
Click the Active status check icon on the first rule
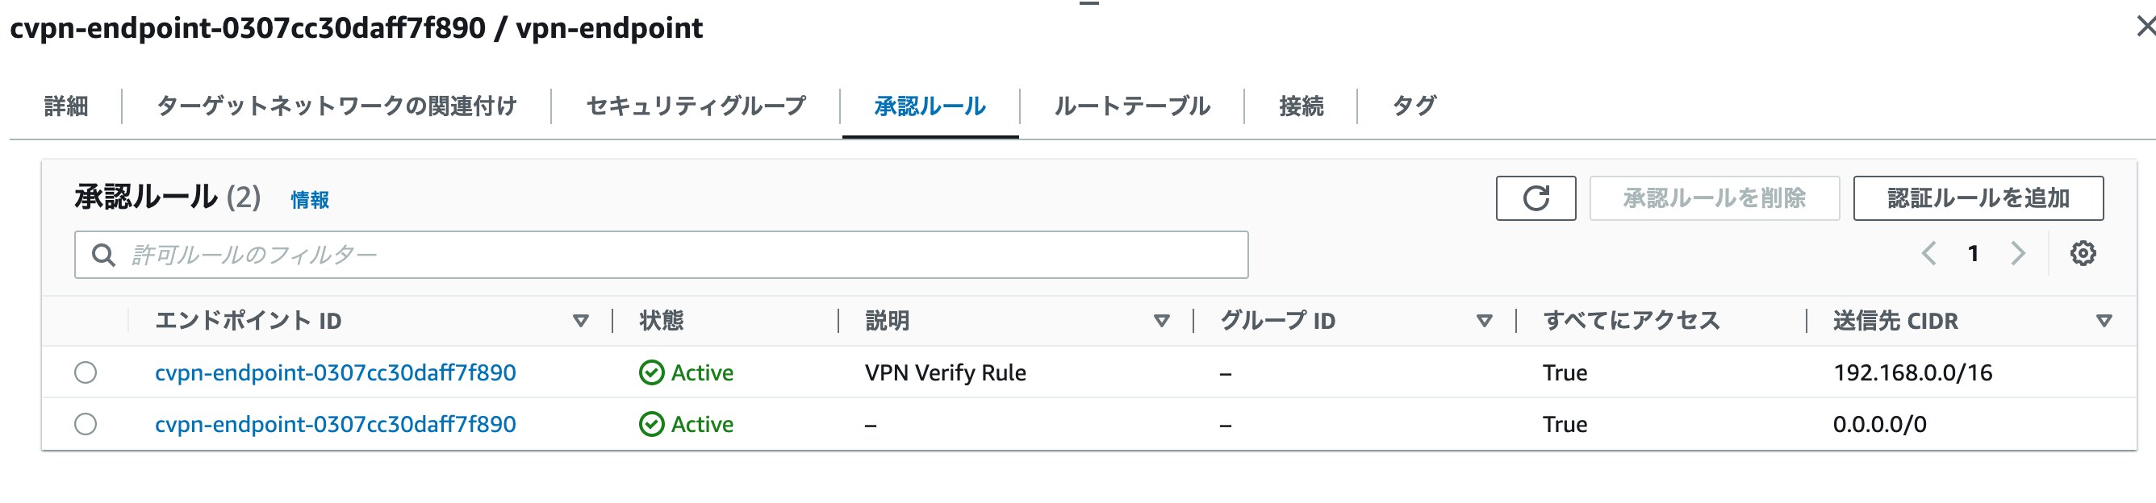coord(652,372)
